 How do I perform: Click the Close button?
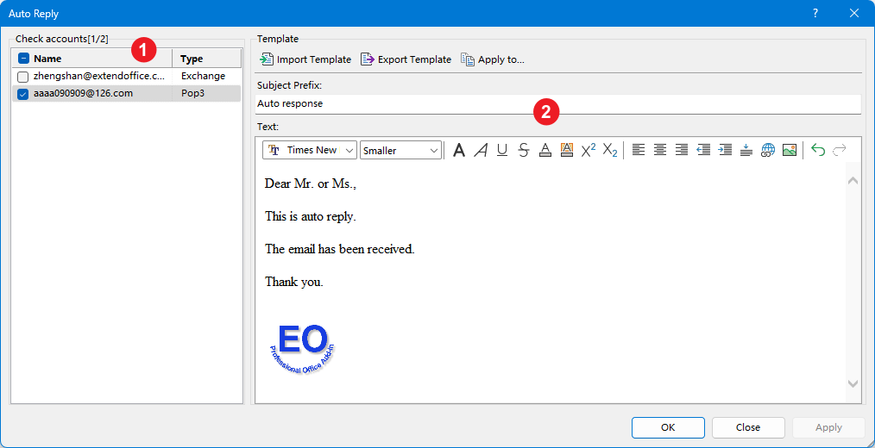(x=747, y=427)
